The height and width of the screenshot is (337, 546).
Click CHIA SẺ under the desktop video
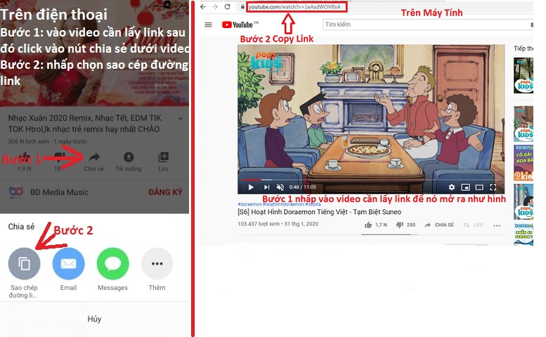(x=439, y=225)
